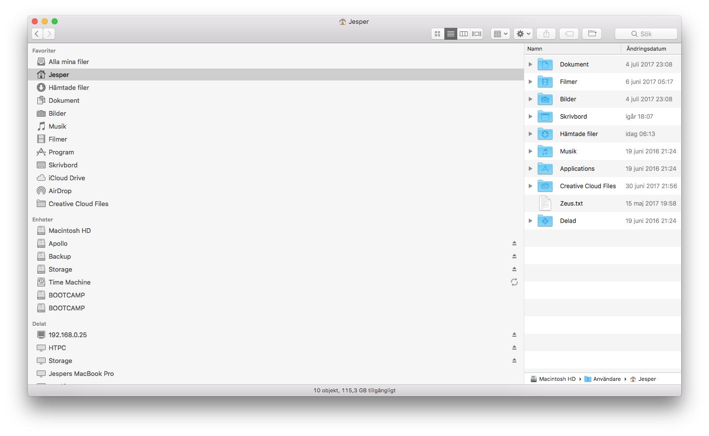Select Macintosh HD device in sidebar
This screenshot has width=709, height=436.
[x=276, y=230]
